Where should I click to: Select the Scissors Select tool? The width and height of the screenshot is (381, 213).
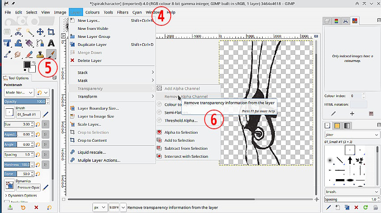coord(18,32)
